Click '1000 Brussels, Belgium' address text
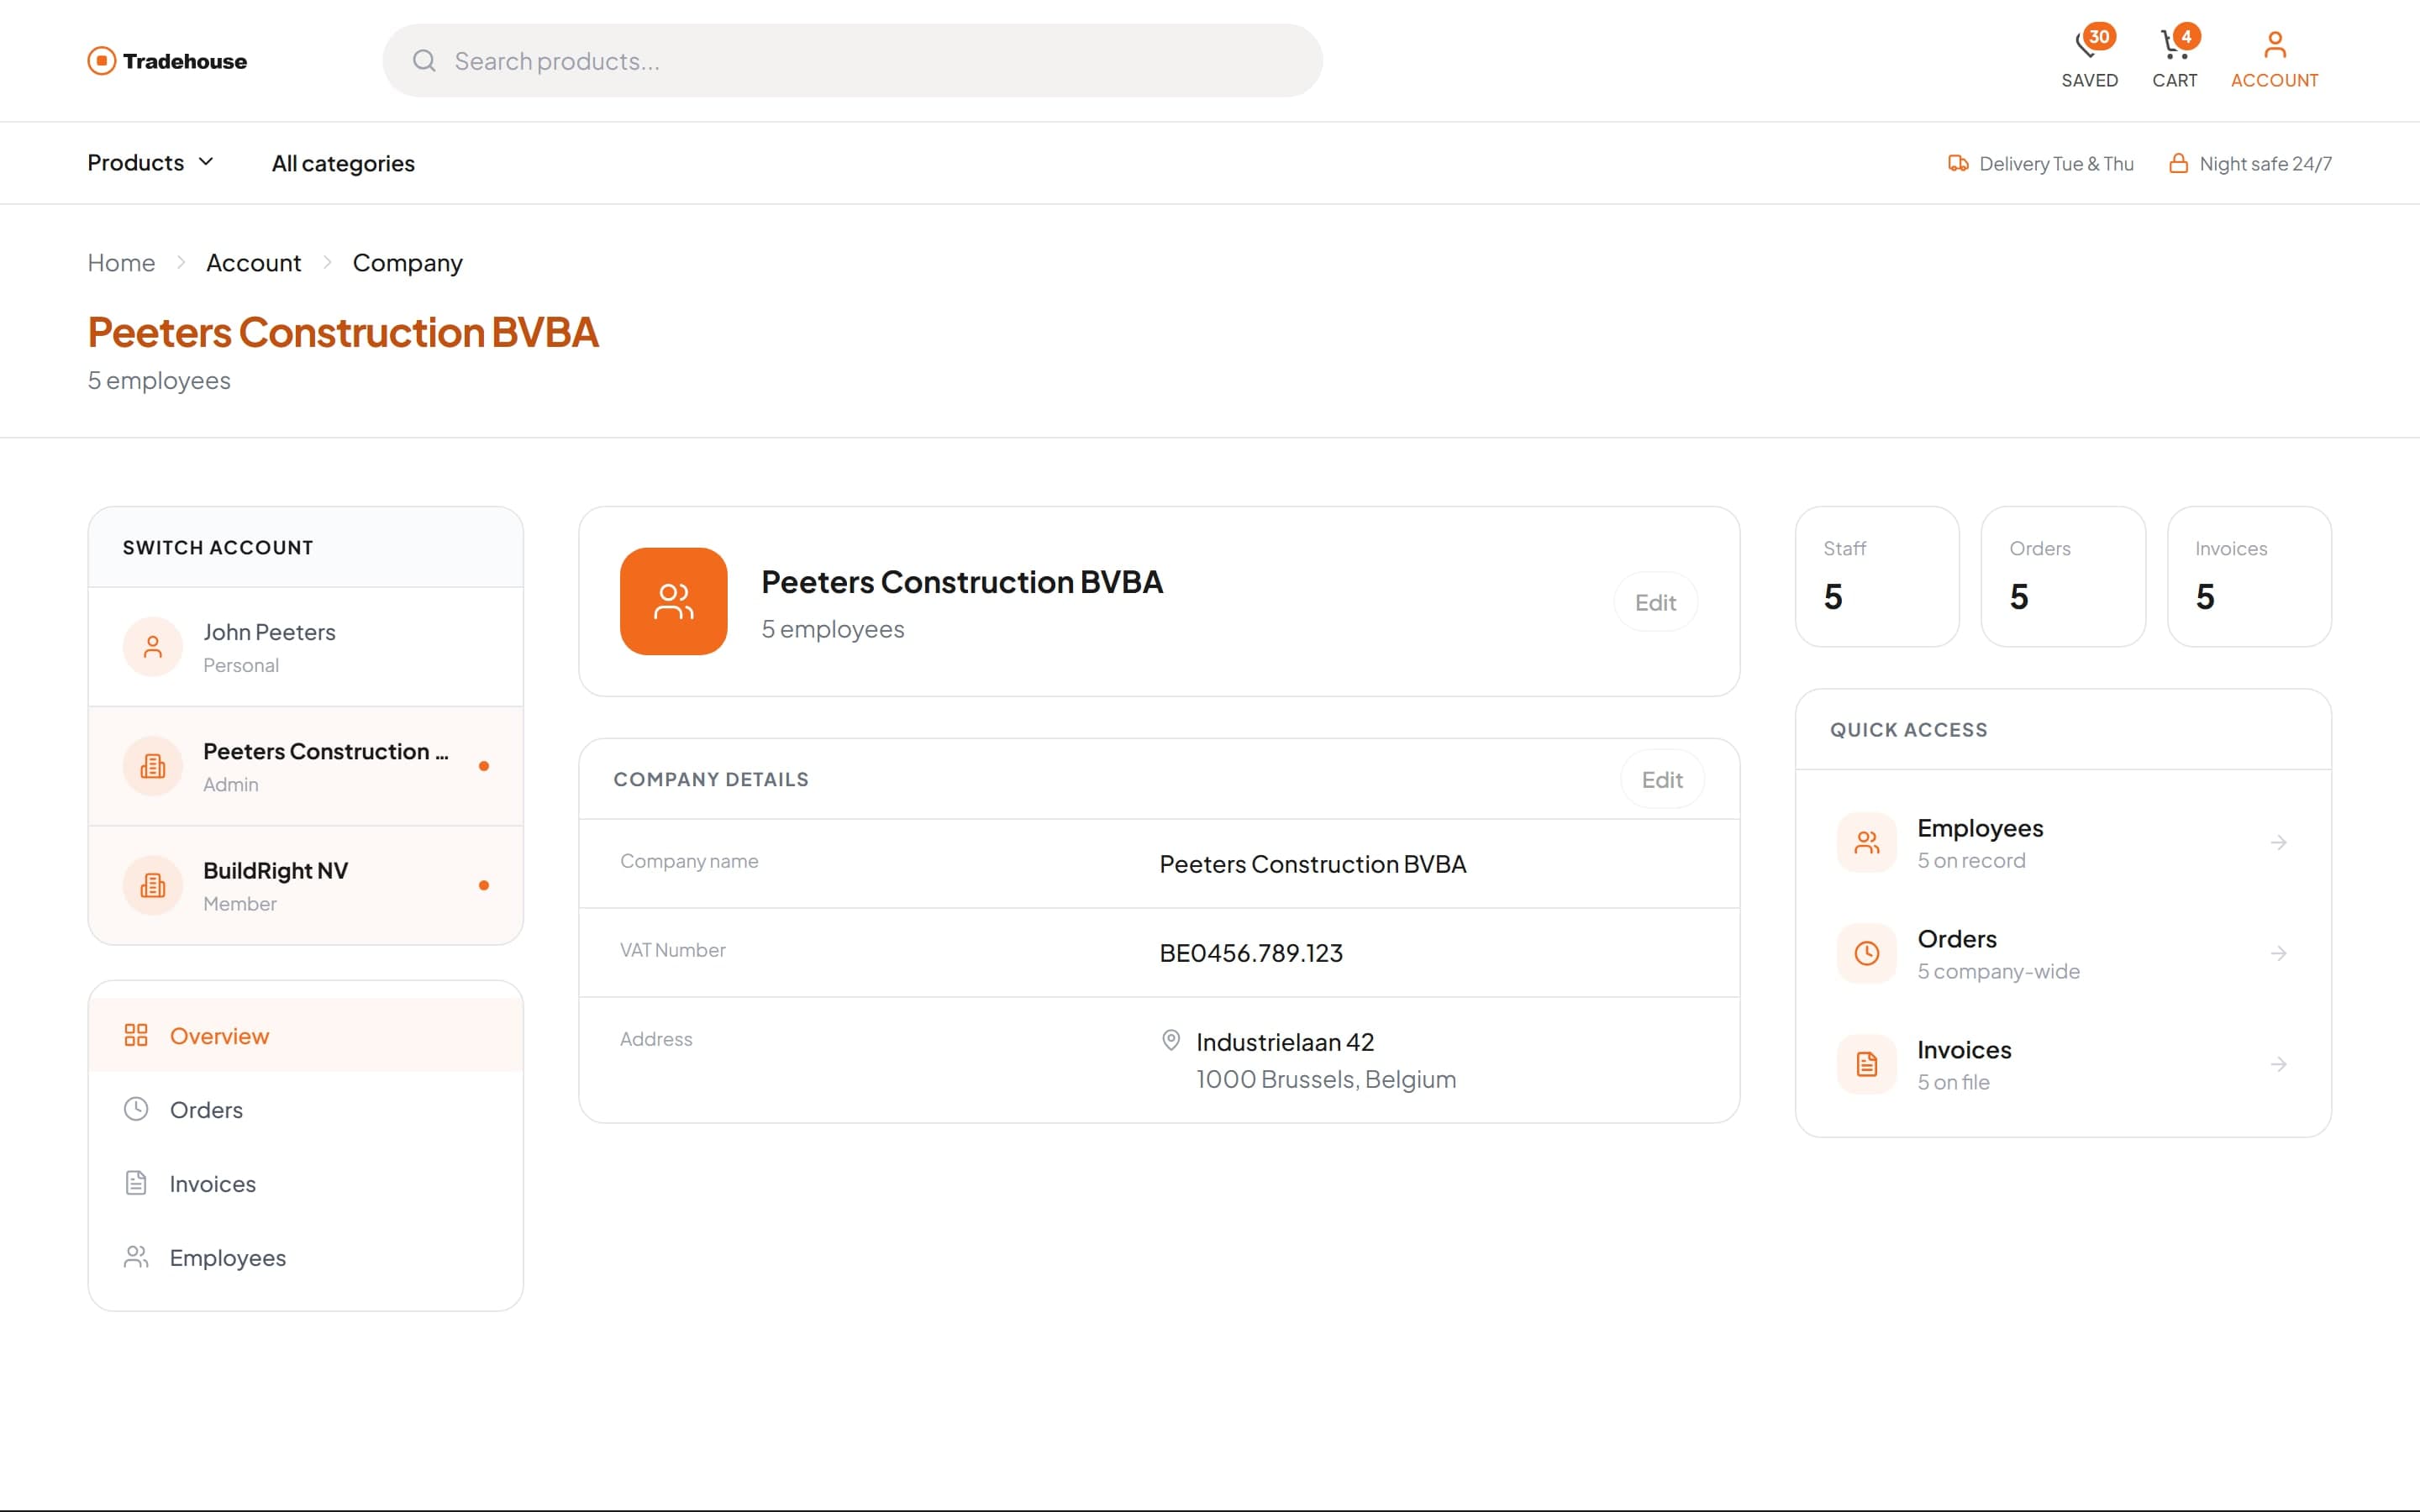This screenshot has height=1512, width=2420. [x=1326, y=1079]
